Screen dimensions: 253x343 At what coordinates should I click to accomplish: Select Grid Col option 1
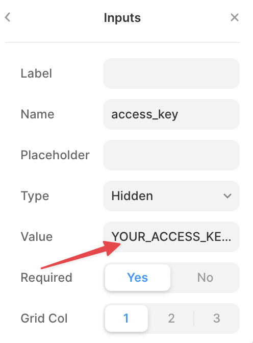pos(127,318)
